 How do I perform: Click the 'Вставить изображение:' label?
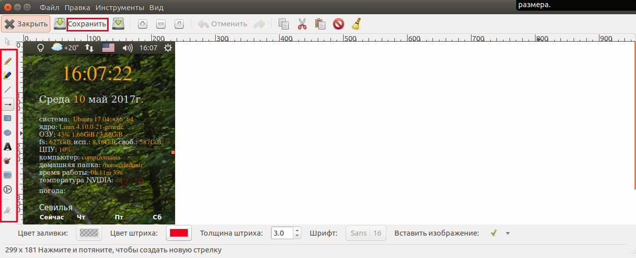pos(437,233)
